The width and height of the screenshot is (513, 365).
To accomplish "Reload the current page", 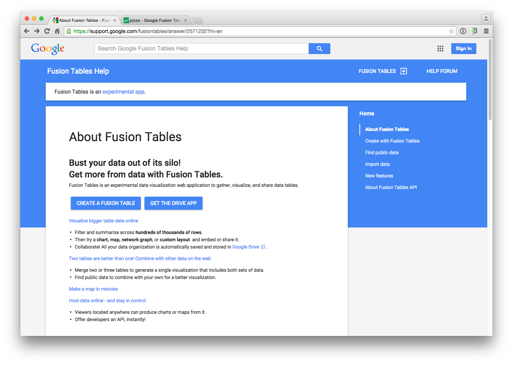I will 47,31.
